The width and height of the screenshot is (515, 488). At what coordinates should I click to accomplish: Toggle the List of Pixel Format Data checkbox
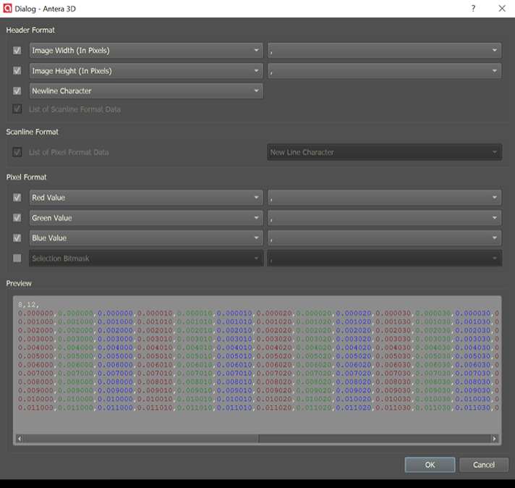point(17,152)
